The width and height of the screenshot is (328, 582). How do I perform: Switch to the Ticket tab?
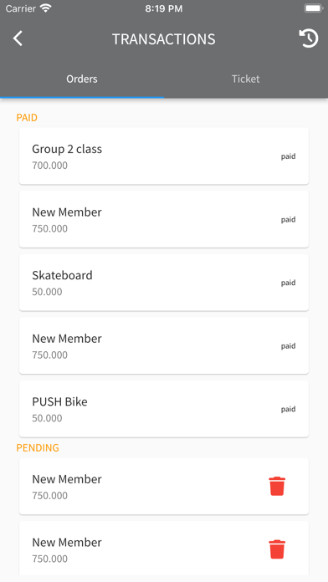(x=245, y=79)
